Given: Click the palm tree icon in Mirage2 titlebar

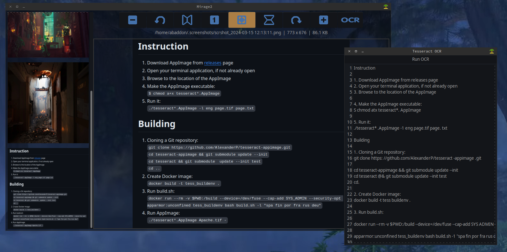Looking at the screenshot, I should click(x=386, y=7).
